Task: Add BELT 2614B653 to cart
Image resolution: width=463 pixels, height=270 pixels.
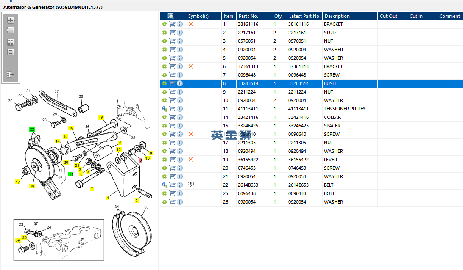Action: coord(172,185)
